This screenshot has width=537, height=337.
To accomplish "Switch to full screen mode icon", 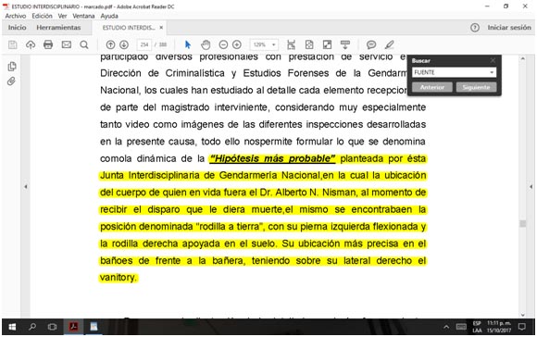I will point(327,44).
